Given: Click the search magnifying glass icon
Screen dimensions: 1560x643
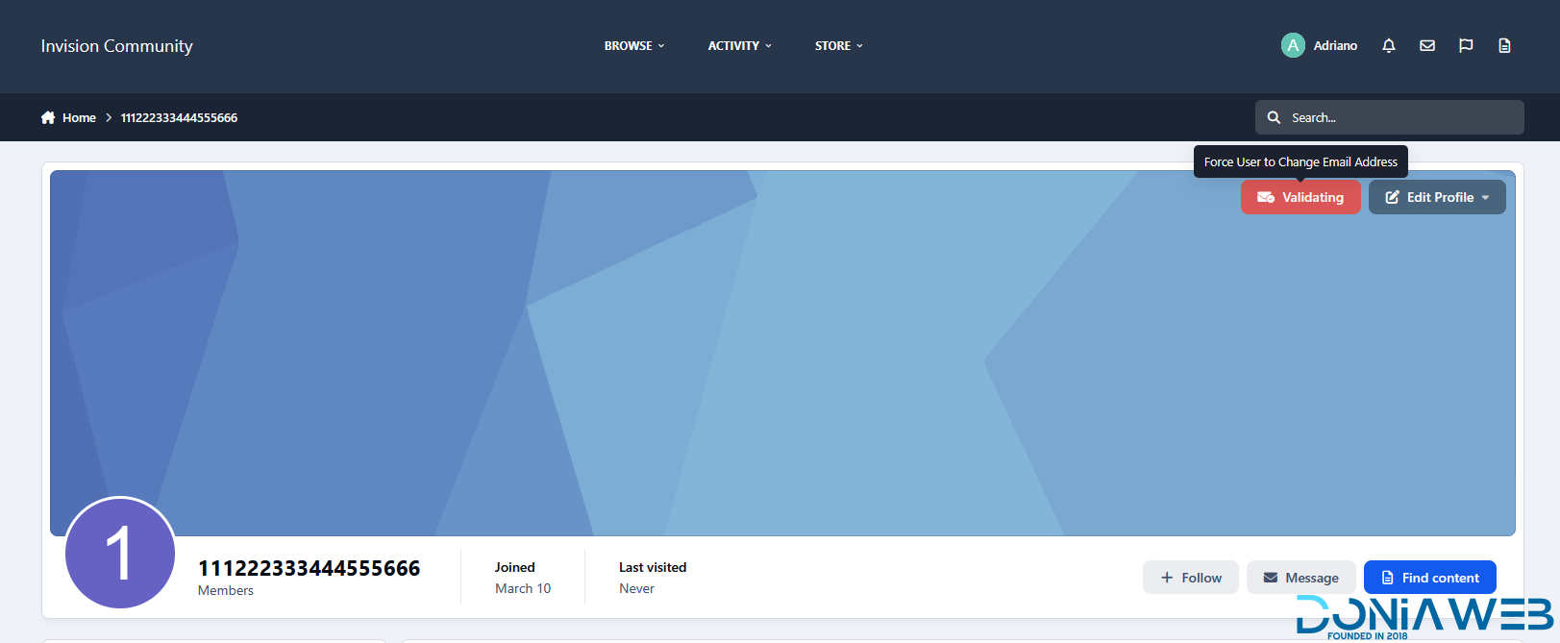Looking at the screenshot, I should tap(1274, 117).
